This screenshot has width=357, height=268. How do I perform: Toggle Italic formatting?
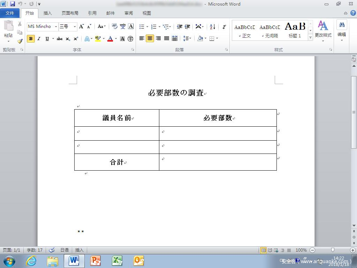(39, 39)
